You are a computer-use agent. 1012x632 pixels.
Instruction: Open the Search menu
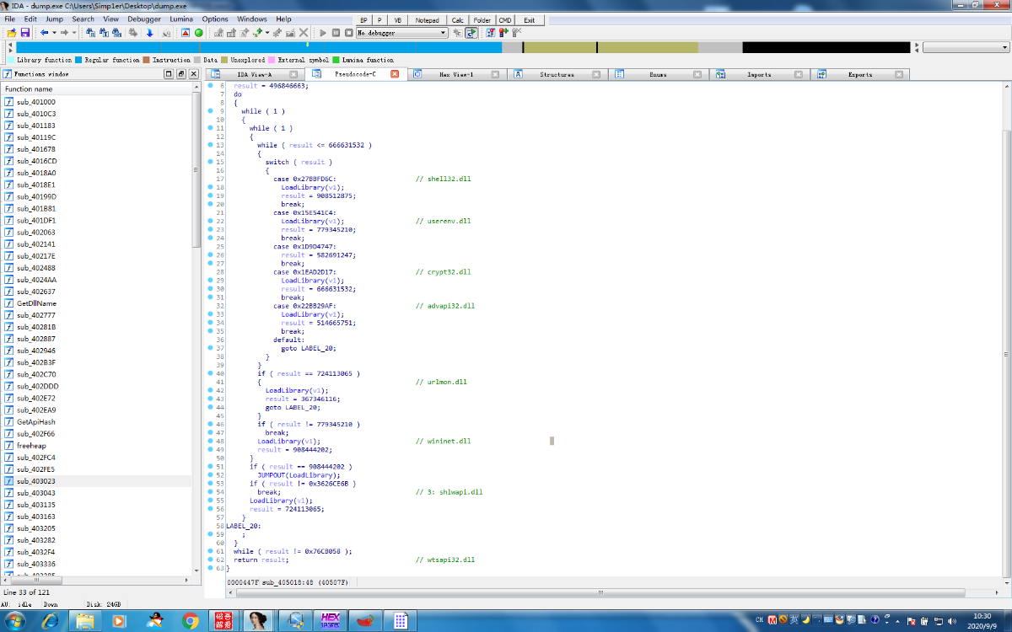pyautogui.click(x=83, y=19)
